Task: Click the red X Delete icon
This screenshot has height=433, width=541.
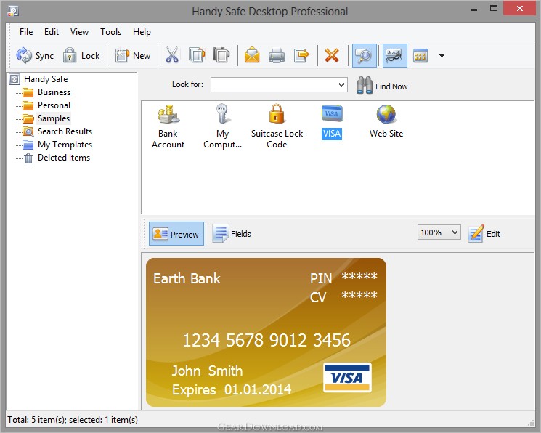Action: [332, 56]
